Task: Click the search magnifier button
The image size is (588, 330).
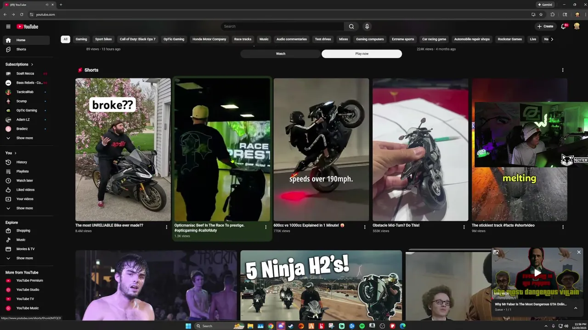Action: pyautogui.click(x=351, y=27)
